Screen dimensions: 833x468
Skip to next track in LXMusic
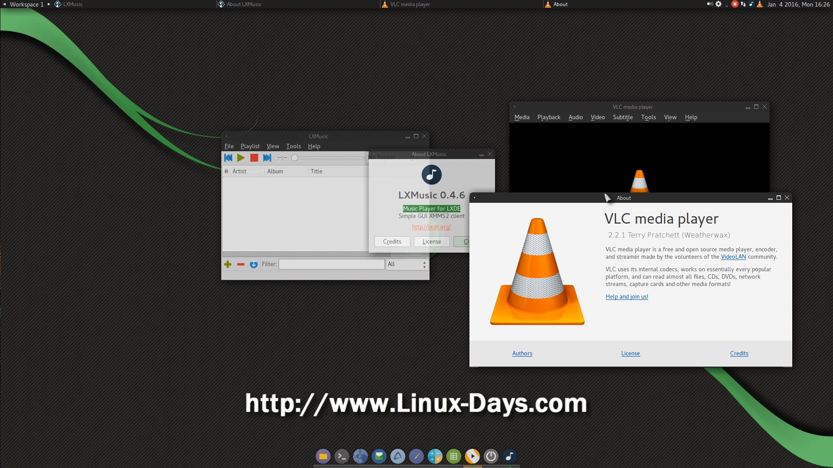[267, 158]
